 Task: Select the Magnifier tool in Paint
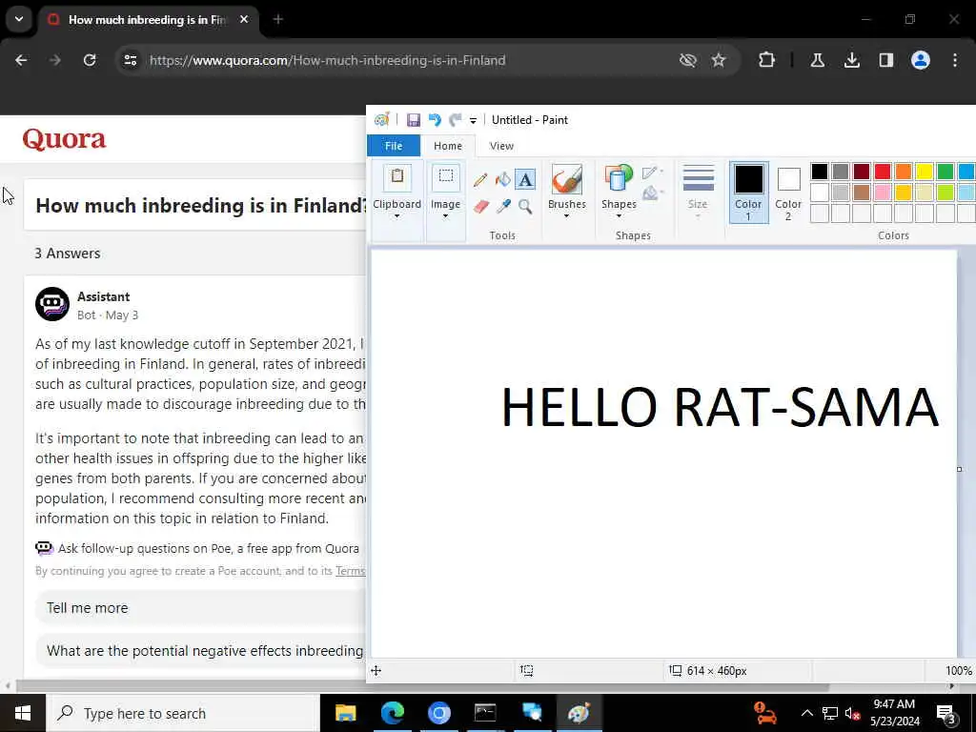point(525,206)
